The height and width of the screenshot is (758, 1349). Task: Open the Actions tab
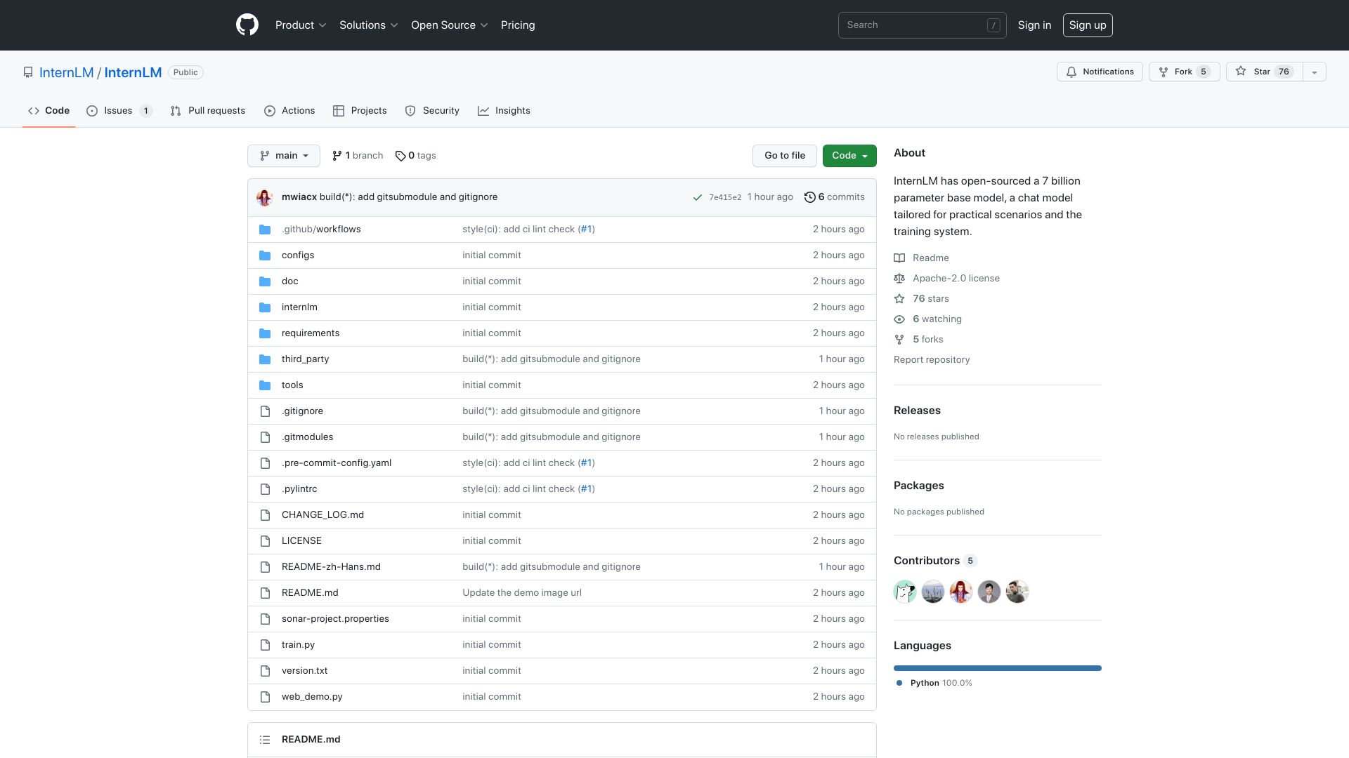(289, 111)
